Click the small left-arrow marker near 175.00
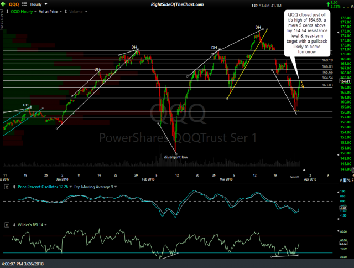 coord(338,33)
